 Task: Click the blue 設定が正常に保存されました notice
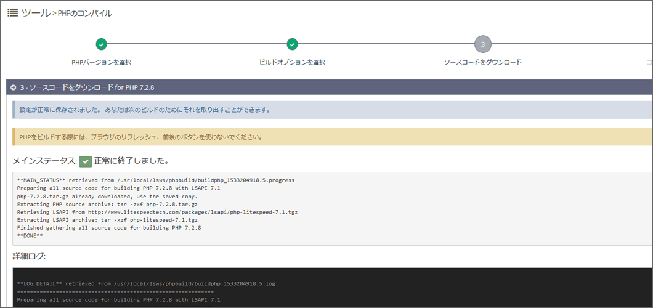(x=332, y=110)
